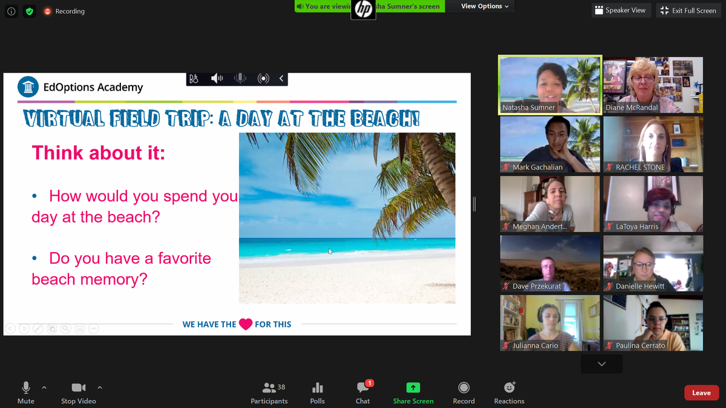Click the 'Think about it:' heading
726x408 pixels.
(99, 152)
